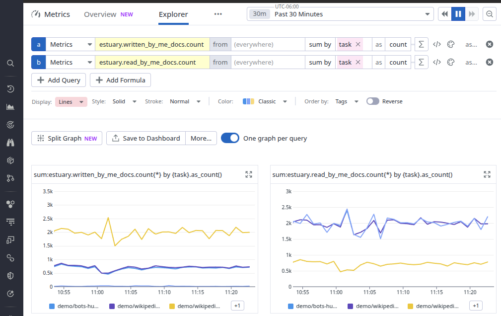Image resolution: width=501 pixels, height=316 pixels.
Task: Open recent history clock icon in sidebar
Action: tap(10, 89)
